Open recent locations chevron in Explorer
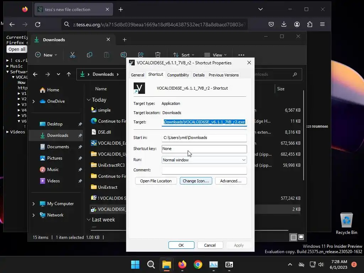Image resolution: width=364 pixels, height=273 pixels. point(58,74)
